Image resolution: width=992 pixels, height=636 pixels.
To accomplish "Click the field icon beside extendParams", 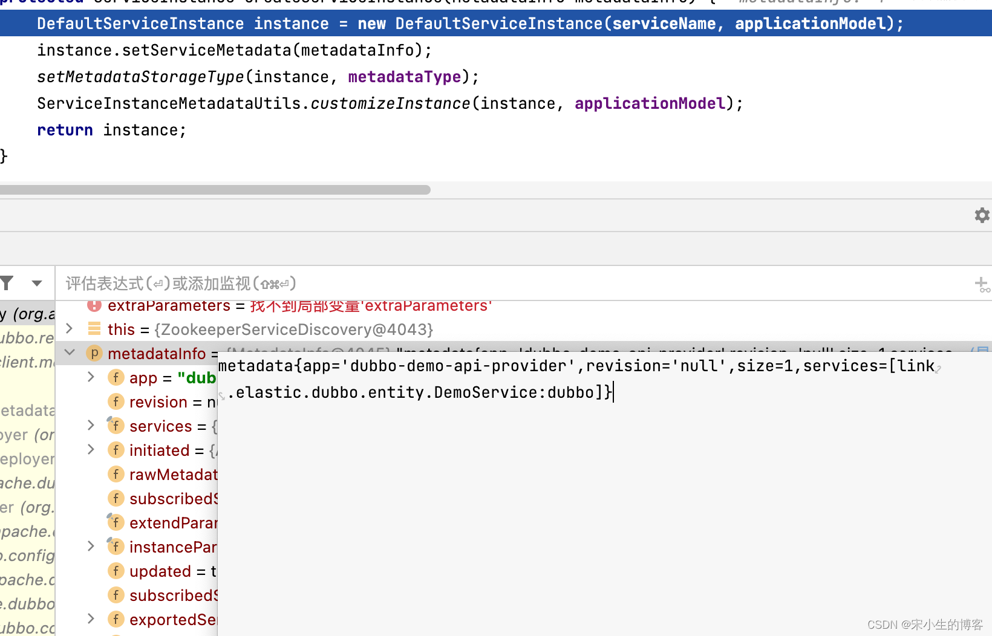I will pyautogui.click(x=116, y=522).
